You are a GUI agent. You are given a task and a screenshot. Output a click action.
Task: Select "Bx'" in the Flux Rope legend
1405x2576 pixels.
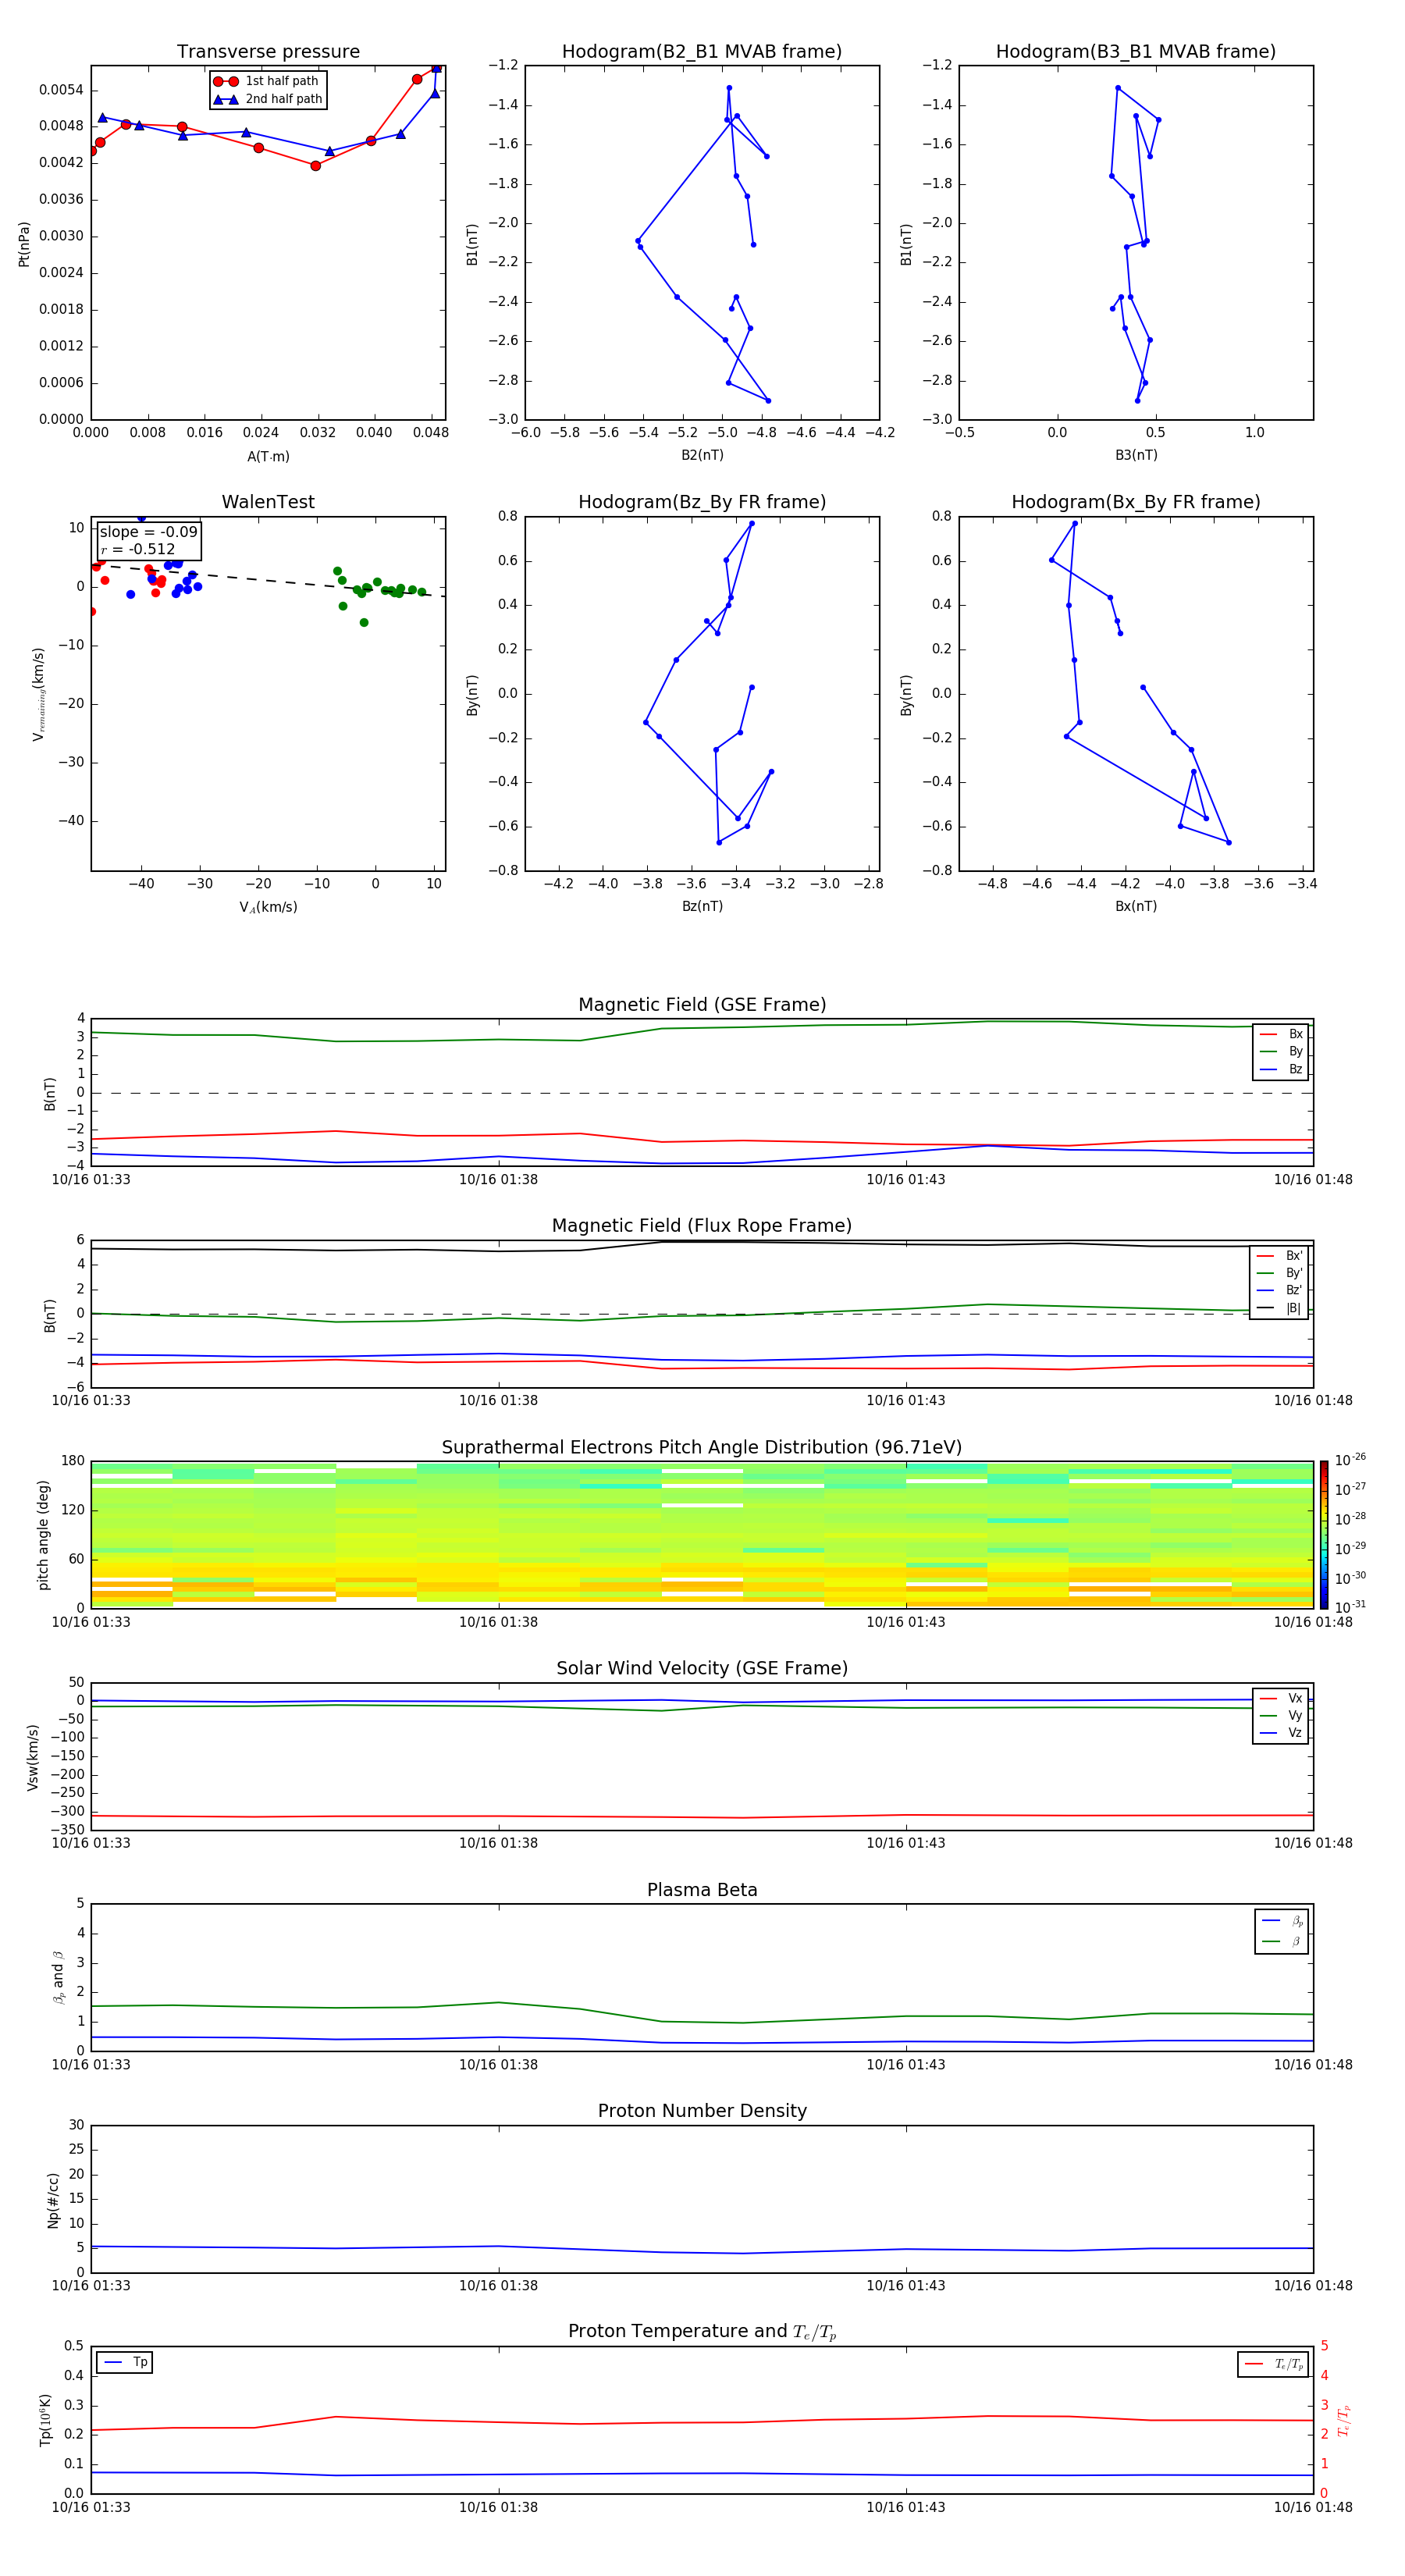click(1279, 1256)
